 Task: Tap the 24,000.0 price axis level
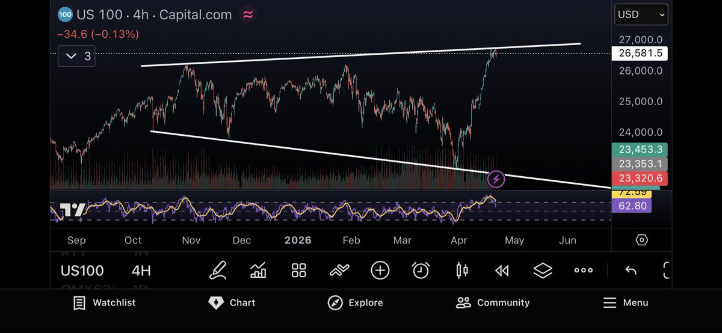(641, 132)
